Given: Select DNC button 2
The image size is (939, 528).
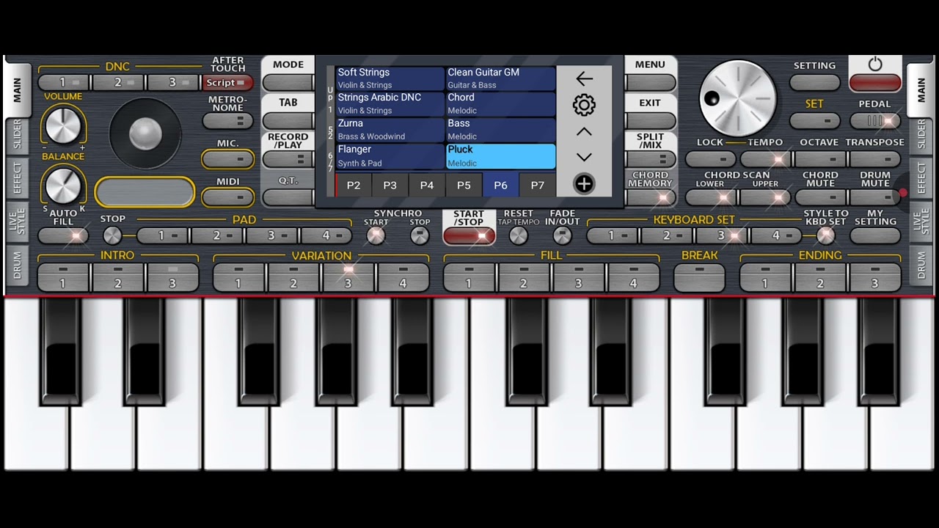Looking at the screenshot, I should (x=119, y=83).
